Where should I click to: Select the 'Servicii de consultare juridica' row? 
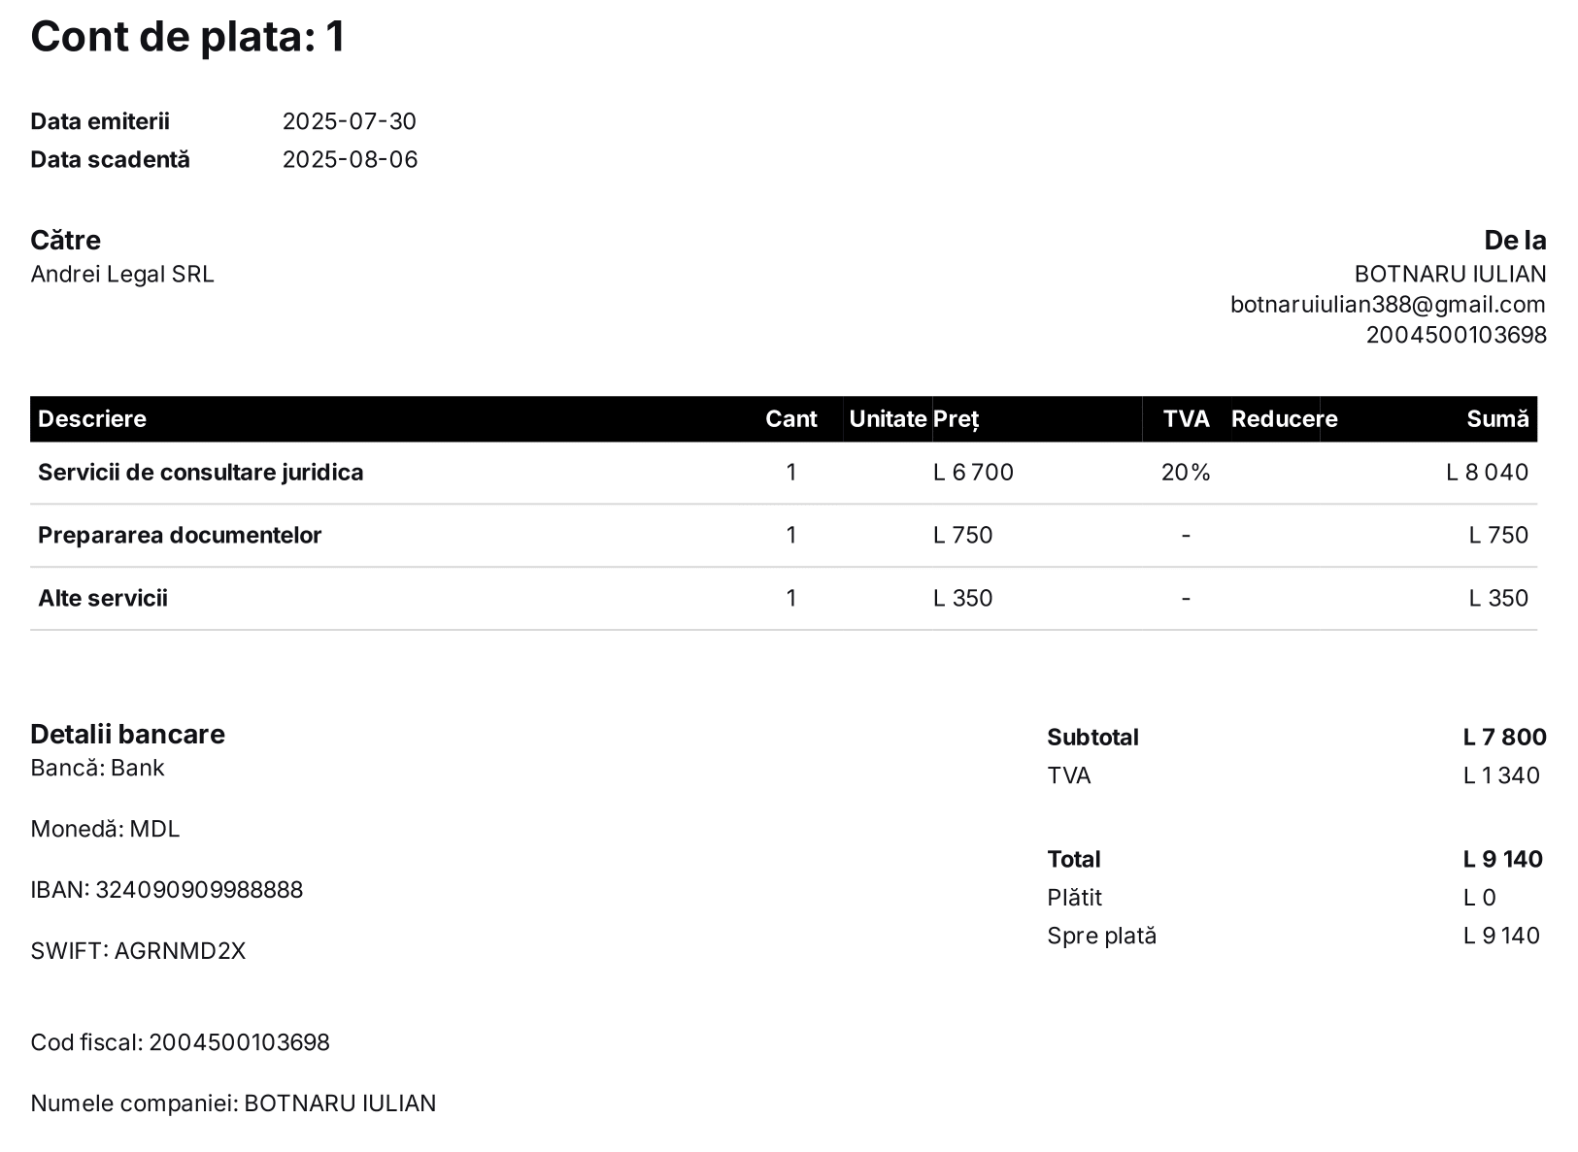pyautogui.click(x=200, y=473)
